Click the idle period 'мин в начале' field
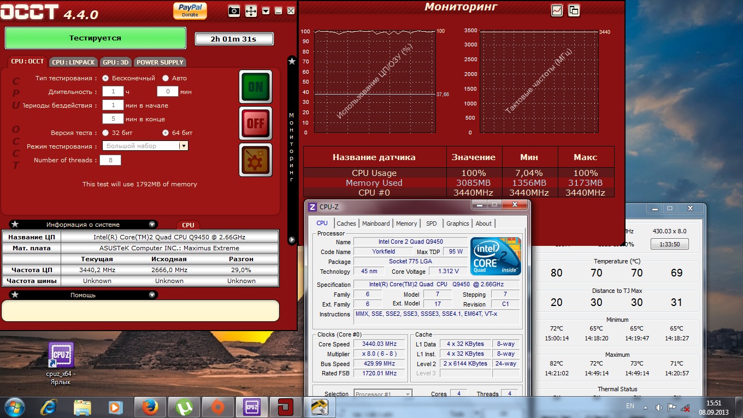 tap(113, 105)
